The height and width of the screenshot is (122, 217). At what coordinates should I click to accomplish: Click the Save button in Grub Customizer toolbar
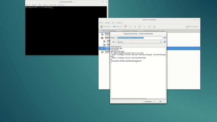point(105,26)
